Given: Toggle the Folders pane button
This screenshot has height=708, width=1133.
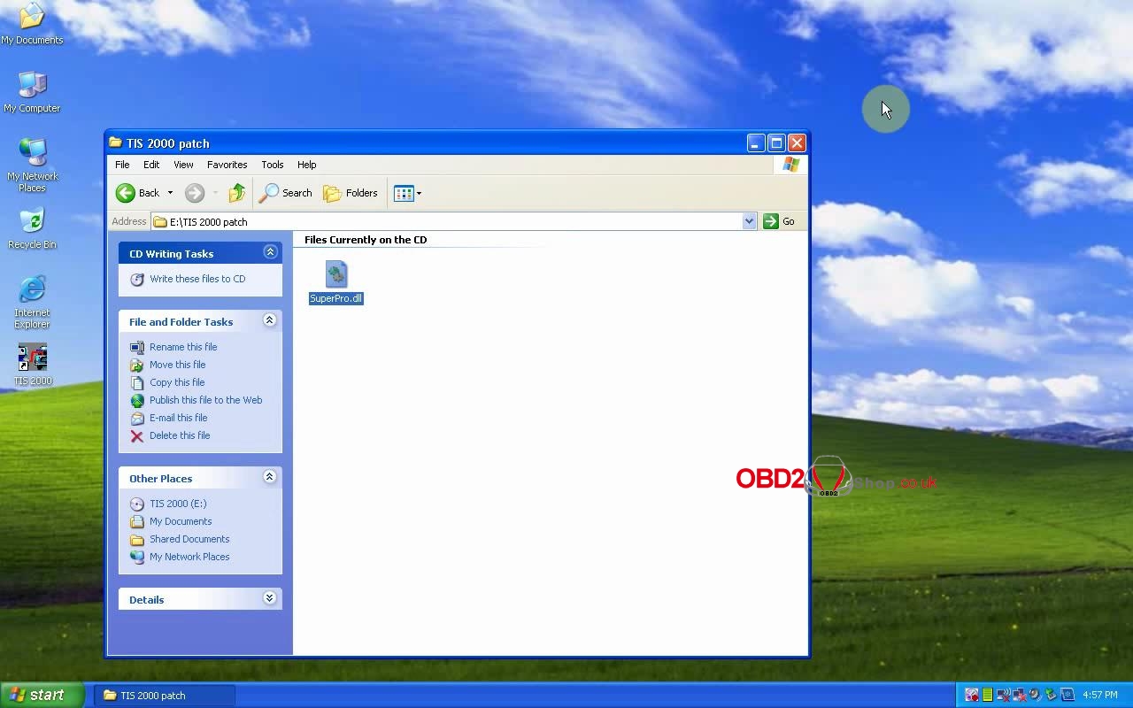Looking at the screenshot, I should (x=351, y=193).
